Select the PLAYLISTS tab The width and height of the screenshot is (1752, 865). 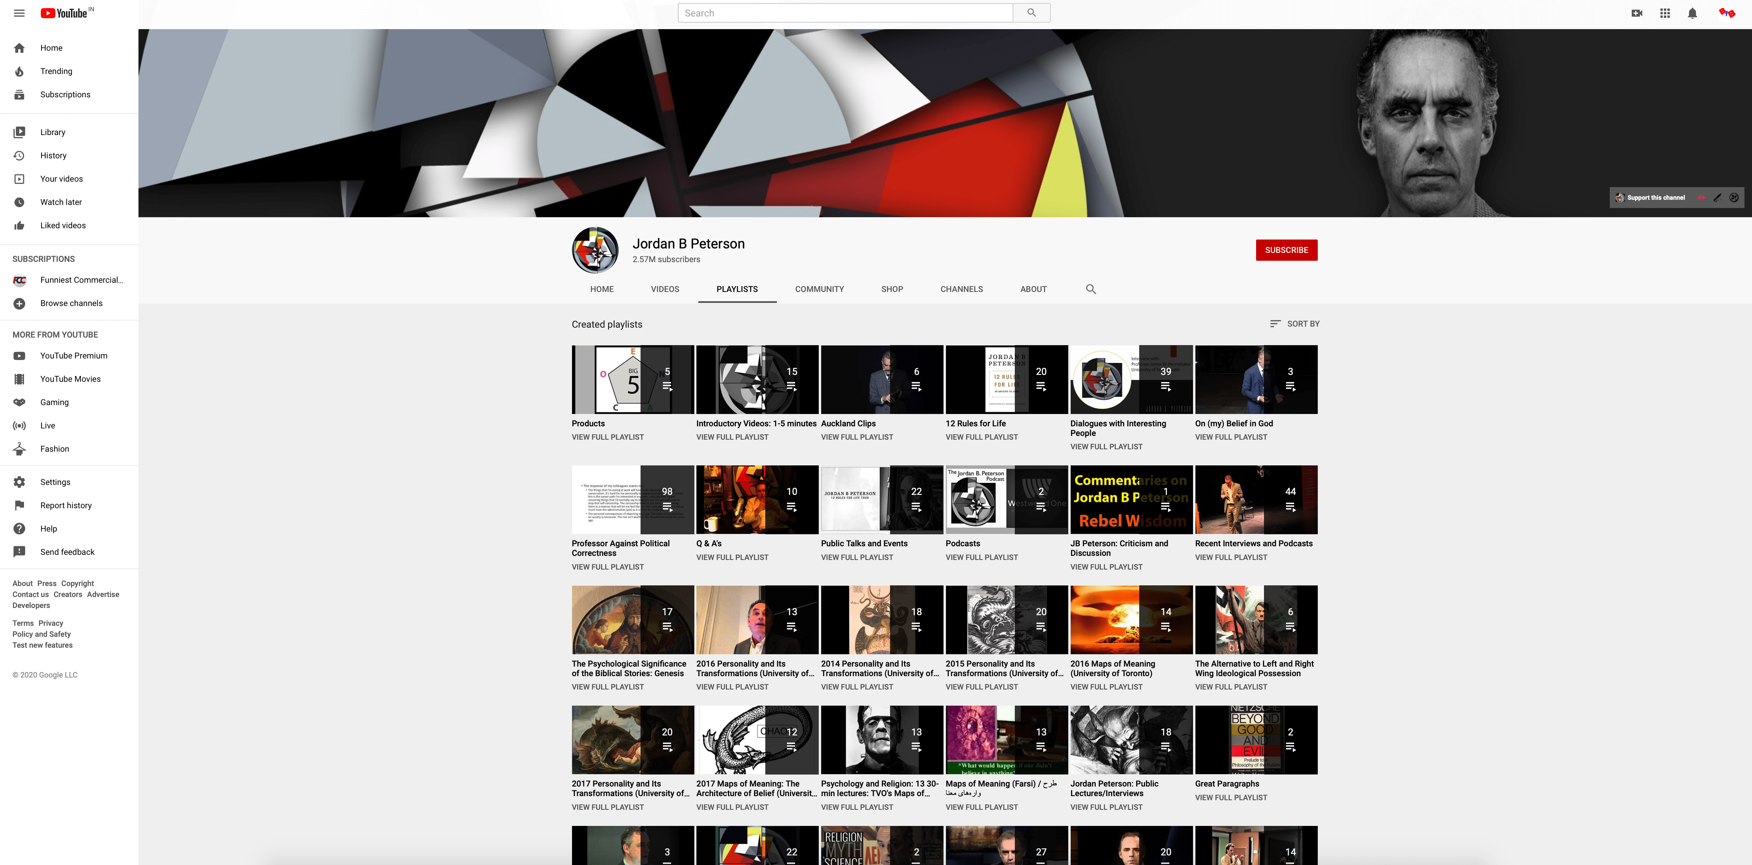737,289
